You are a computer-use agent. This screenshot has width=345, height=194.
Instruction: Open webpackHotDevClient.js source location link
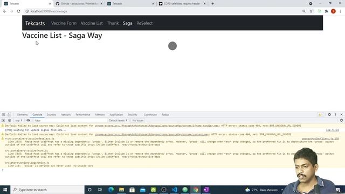(x=320, y=139)
